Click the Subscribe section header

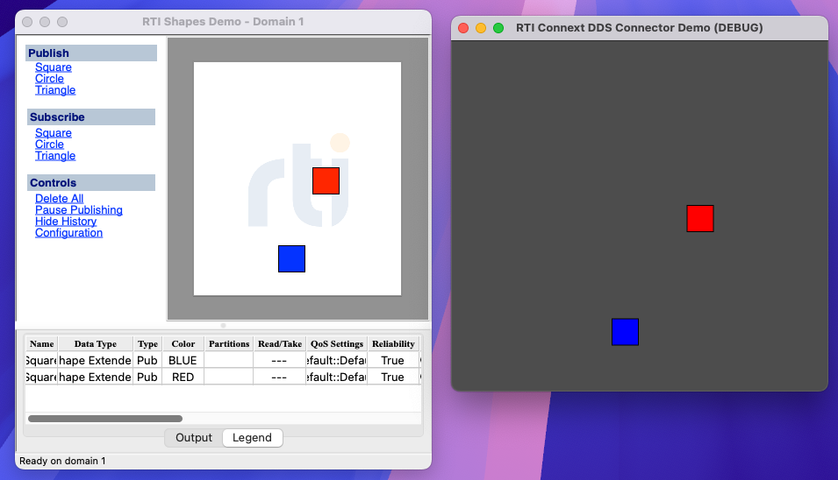[x=91, y=116]
